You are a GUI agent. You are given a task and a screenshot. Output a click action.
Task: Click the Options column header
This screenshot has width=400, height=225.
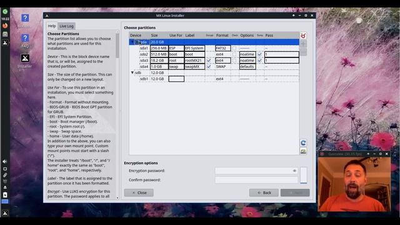(x=247, y=35)
